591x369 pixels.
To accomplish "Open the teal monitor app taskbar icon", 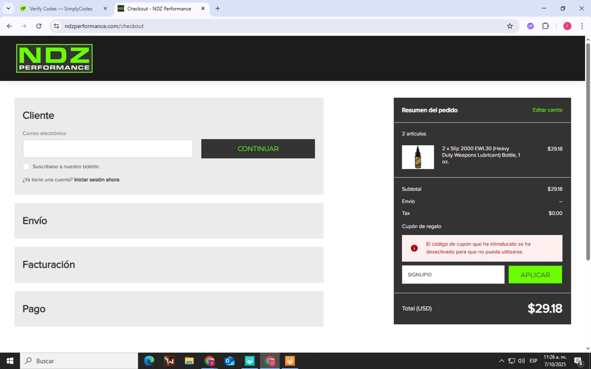I will tap(250, 361).
